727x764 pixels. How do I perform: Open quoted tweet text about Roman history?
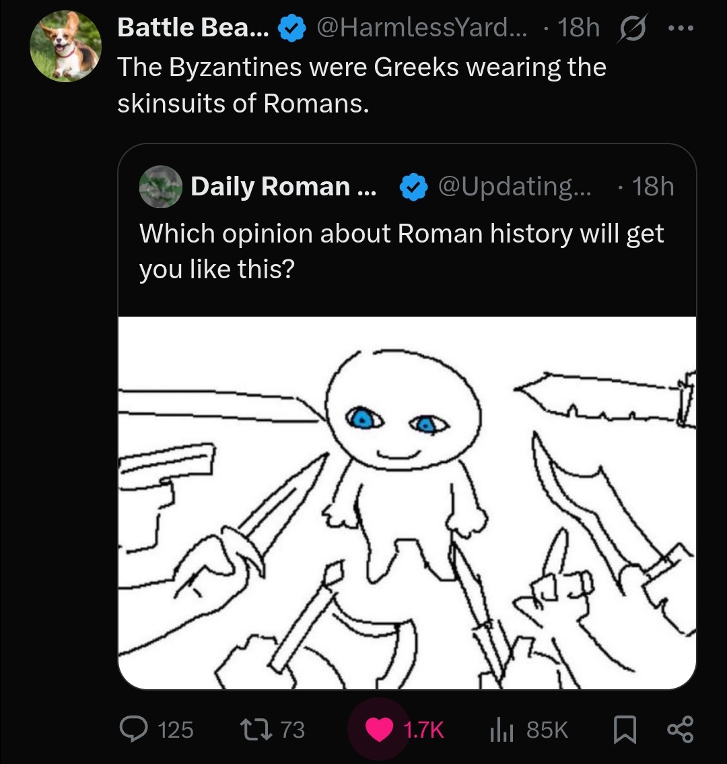(401, 251)
